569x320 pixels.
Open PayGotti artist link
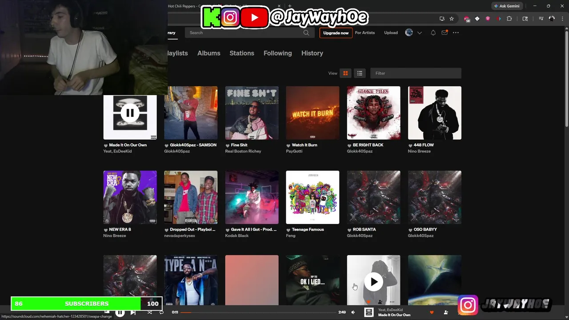294,151
